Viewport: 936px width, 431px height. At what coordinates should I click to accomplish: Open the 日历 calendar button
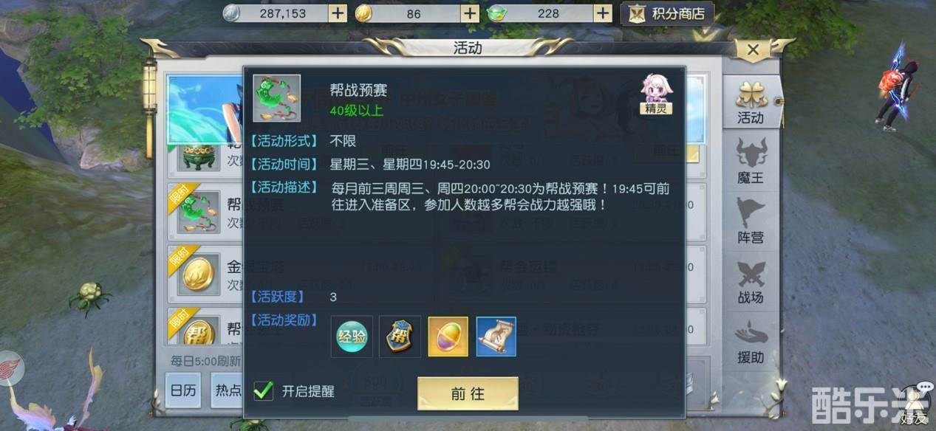183,390
